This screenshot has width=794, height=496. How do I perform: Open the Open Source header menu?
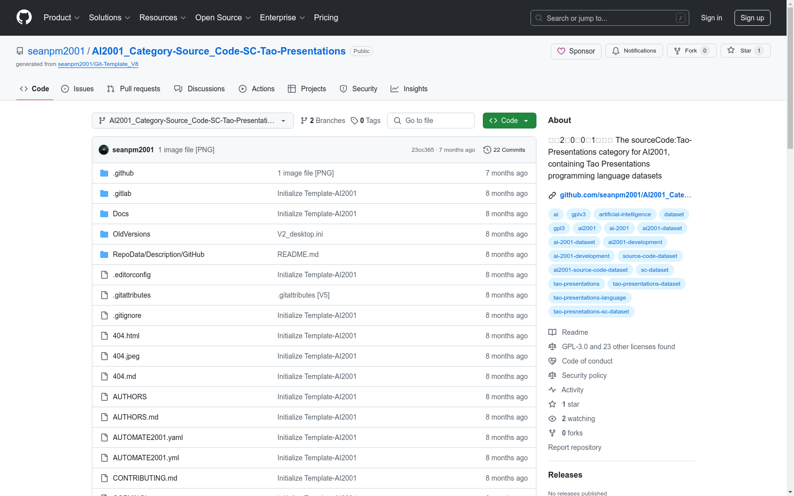pyautogui.click(x=223, y=17)
